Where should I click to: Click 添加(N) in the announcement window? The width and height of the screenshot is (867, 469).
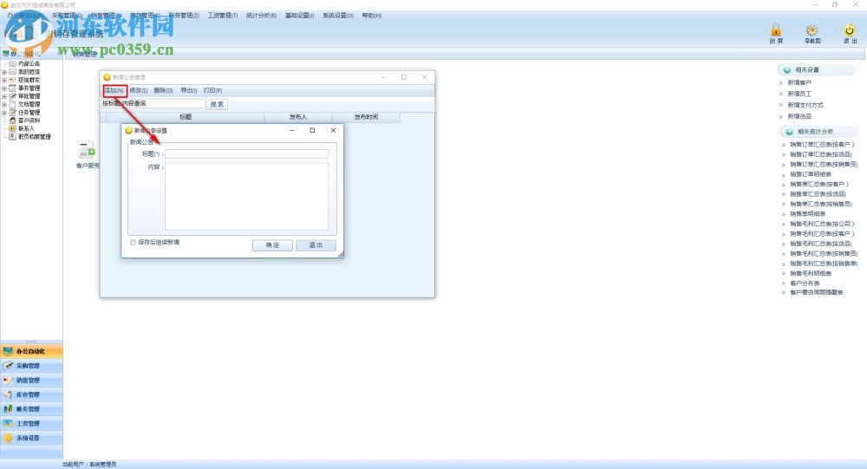coord(114,90)
